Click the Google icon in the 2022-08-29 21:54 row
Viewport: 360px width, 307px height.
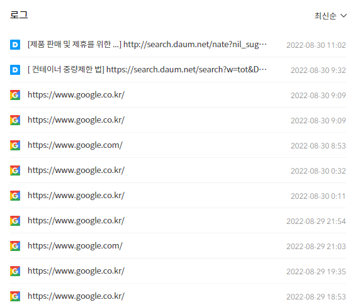click(15, 221)
